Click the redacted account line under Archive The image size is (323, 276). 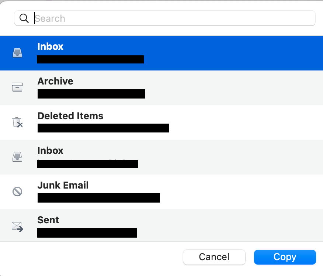pos(91,94)
